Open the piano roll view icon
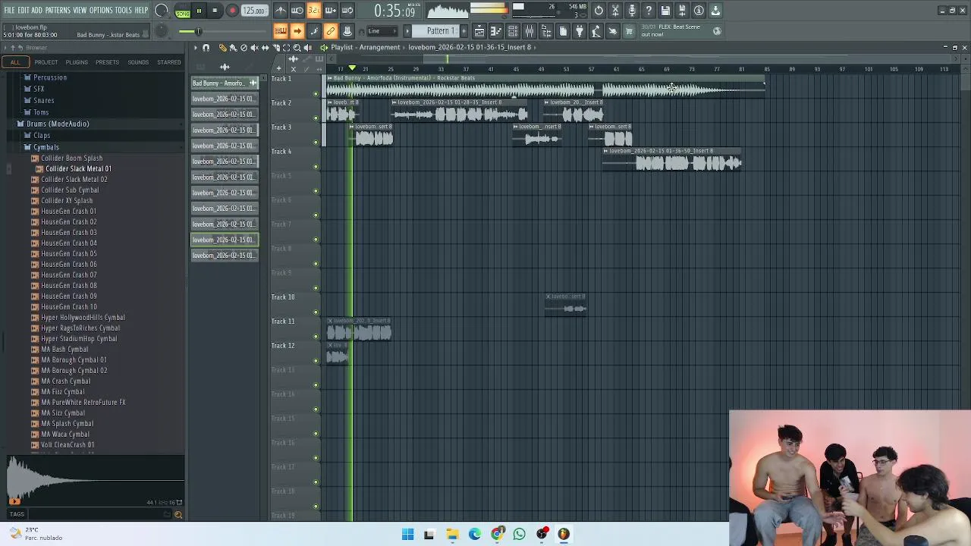 tap(496, 31)
